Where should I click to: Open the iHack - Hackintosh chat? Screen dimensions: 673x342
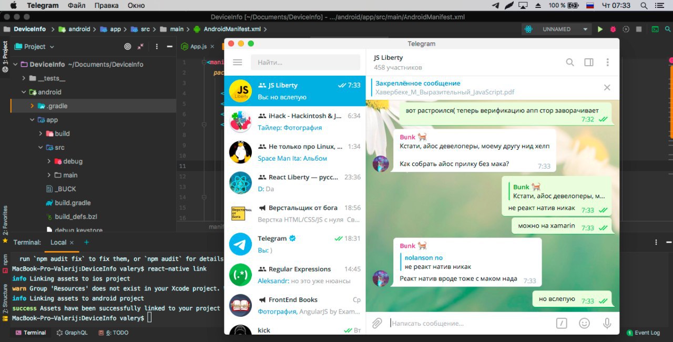point(294,121)
